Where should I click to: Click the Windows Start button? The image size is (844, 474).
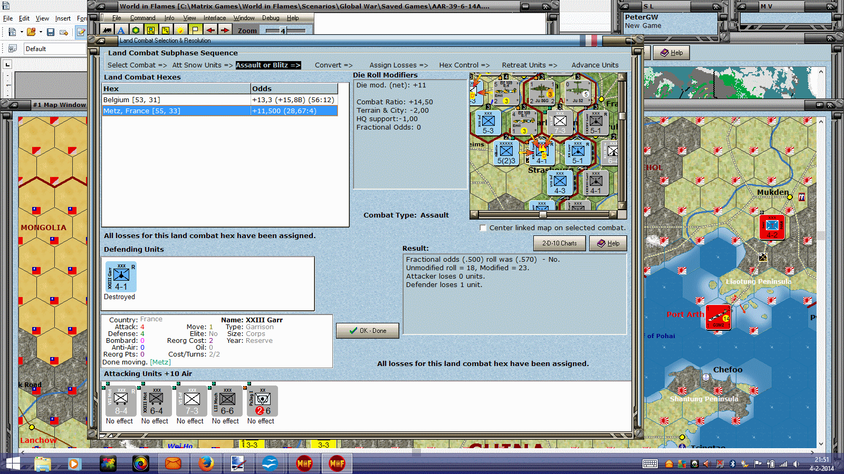[13, 463]
